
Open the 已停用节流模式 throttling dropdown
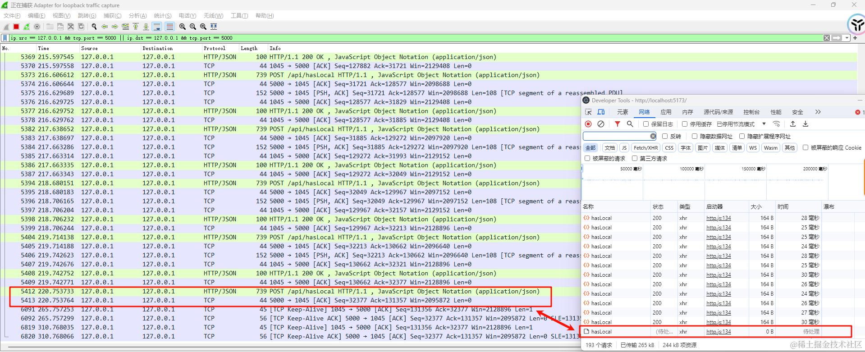[741, 124]
